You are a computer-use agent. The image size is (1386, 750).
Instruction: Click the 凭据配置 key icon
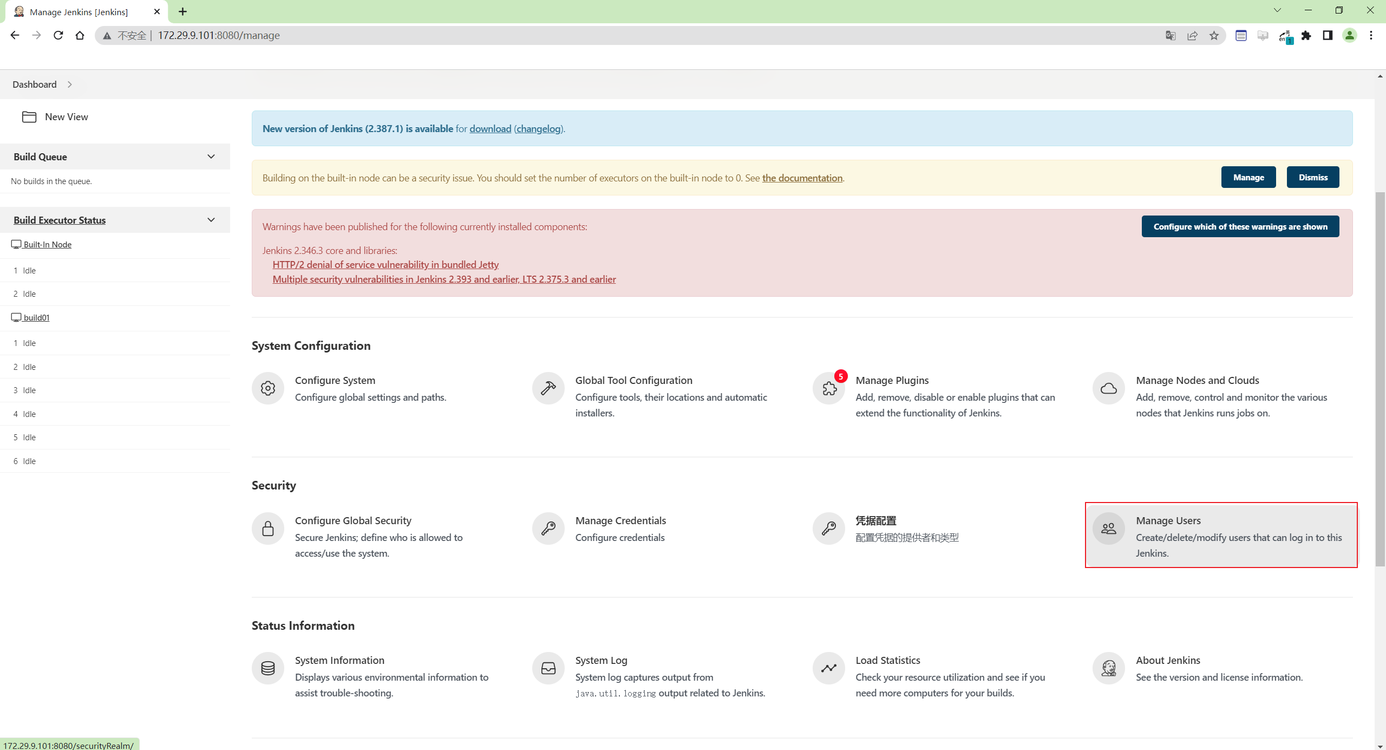[x=829, y=529]
